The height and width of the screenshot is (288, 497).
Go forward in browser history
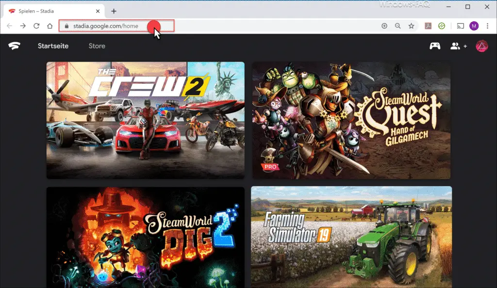click(x=23, y=26)
